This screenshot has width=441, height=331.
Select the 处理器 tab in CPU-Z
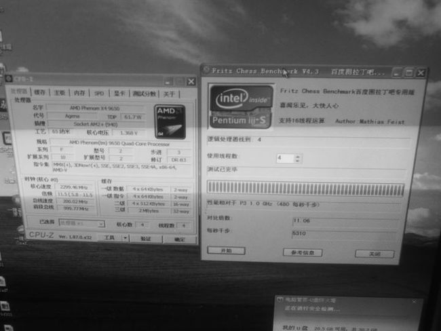point(19,92)
